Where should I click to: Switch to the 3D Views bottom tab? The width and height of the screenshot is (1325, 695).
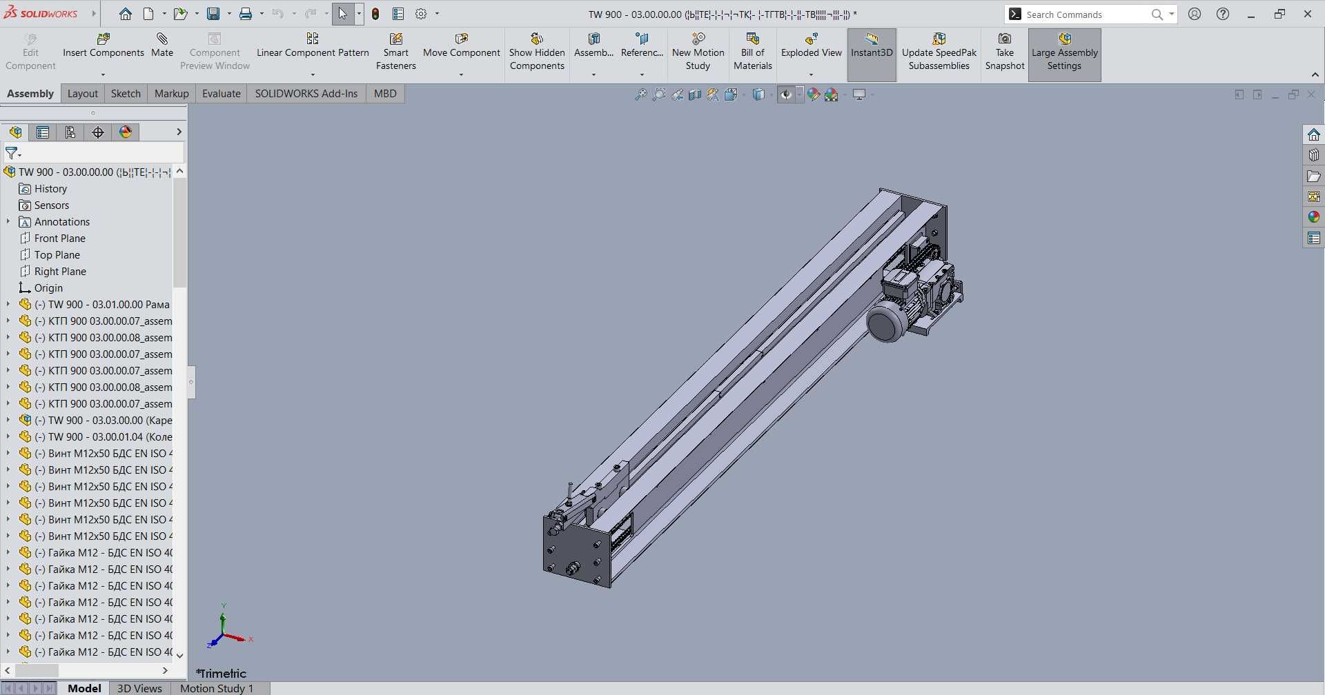[139, 688]
